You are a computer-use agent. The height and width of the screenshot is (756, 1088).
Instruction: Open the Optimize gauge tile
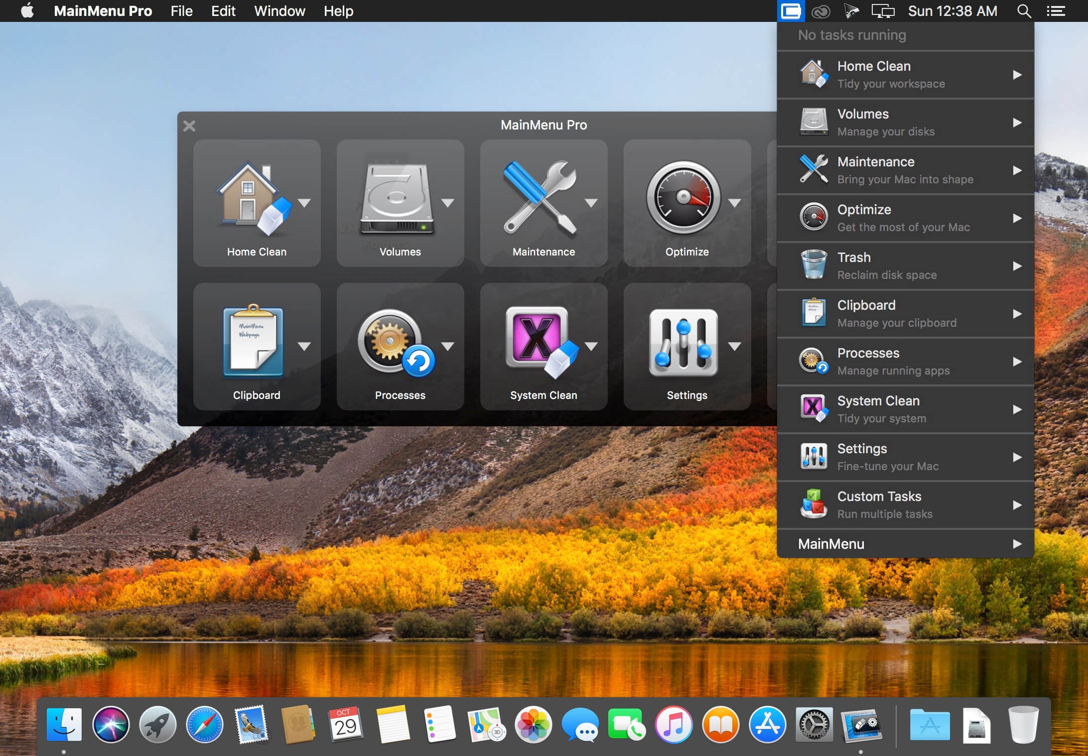click(683, 197)
